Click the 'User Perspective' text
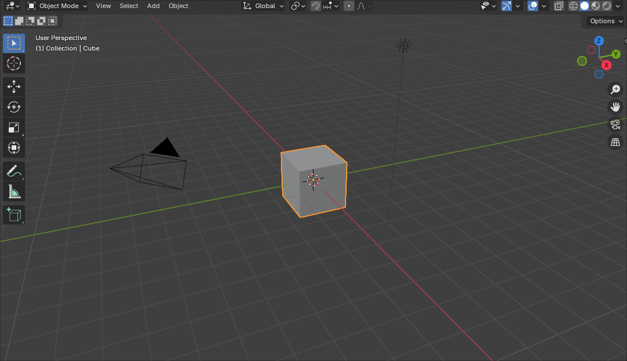Image resolution: width=627 pixels, height=361 pixels. (x=61, y=38)
